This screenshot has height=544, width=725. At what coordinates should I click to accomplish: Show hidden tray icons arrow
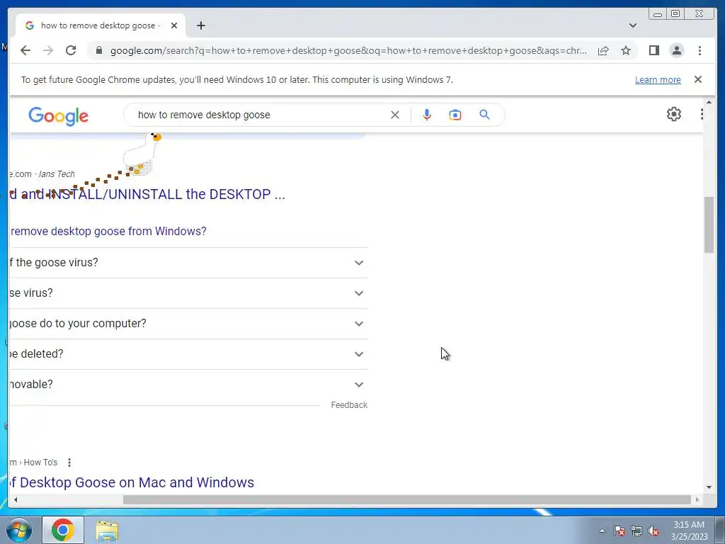(x=602, y=531)
